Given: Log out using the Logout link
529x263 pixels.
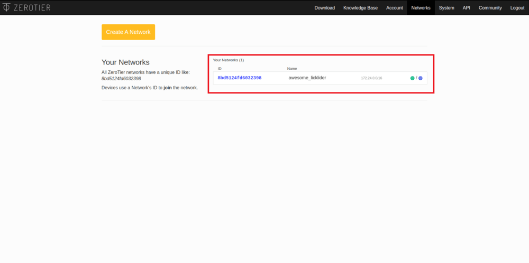Looking at the screenshot, I should point(517,8).
